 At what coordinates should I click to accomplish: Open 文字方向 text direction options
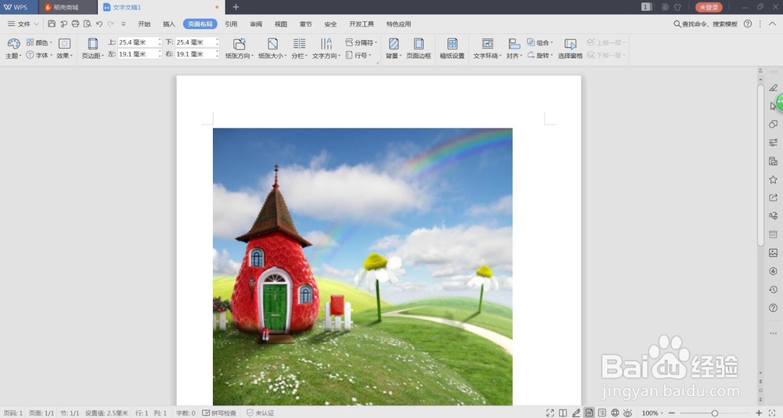point(326,49)
